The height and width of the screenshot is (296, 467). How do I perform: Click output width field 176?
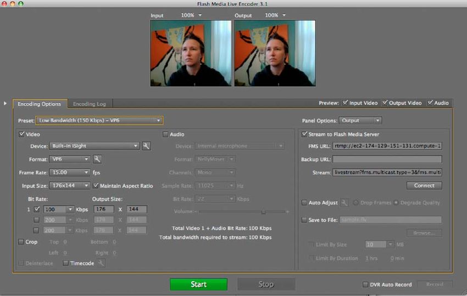[x=104, y=209]
